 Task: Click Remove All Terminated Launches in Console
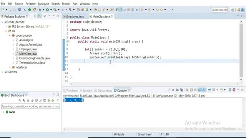[181, 90]
